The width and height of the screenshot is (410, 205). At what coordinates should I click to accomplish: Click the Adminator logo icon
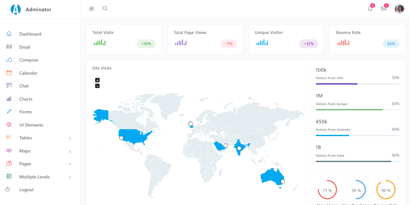point(15,9)
